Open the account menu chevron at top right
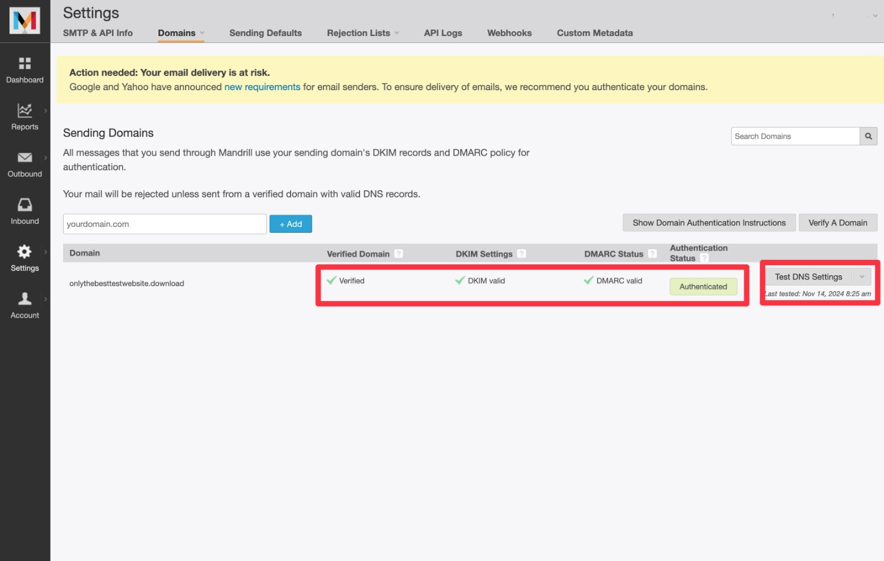This screenshot has height=561, width=884. point(875,16)
